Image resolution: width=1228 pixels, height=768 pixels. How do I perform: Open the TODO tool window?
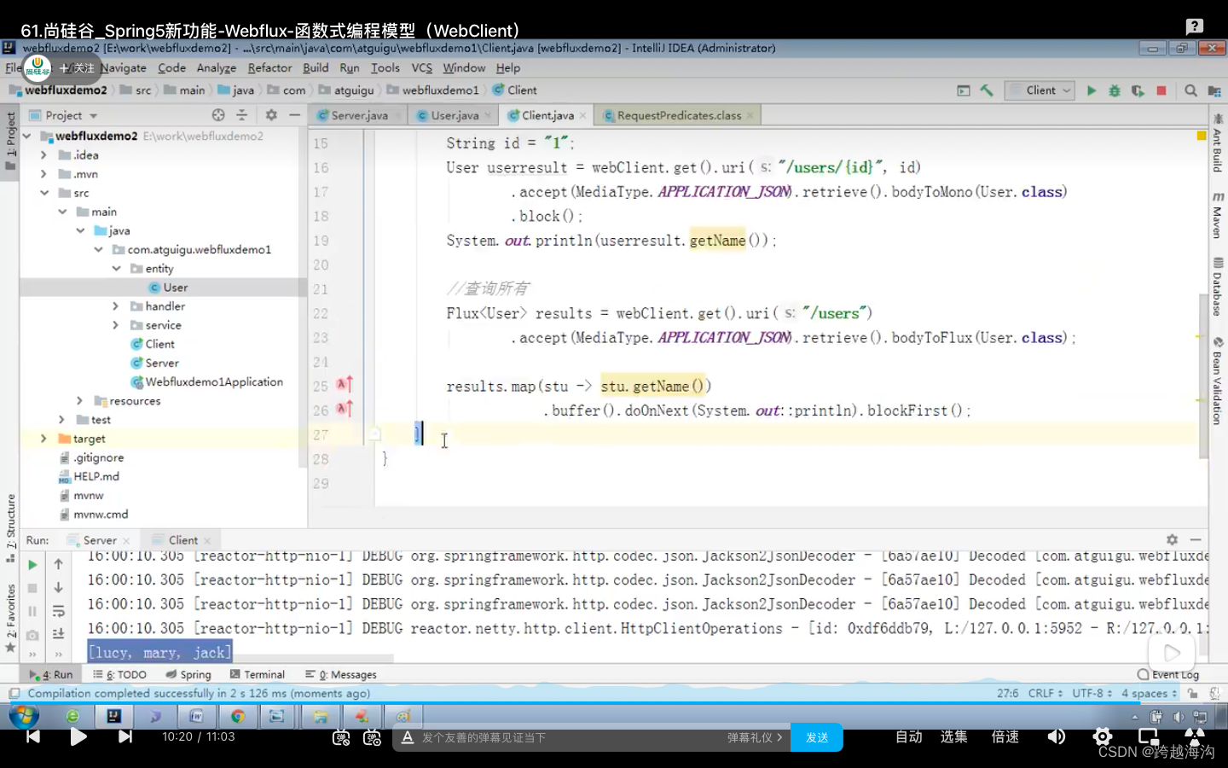120,674
